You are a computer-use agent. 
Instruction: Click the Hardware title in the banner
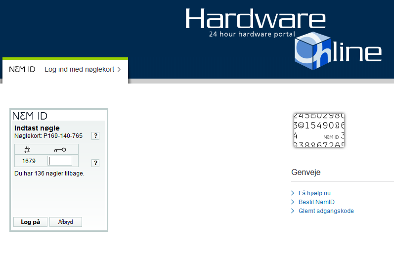(x=256, y=19)
